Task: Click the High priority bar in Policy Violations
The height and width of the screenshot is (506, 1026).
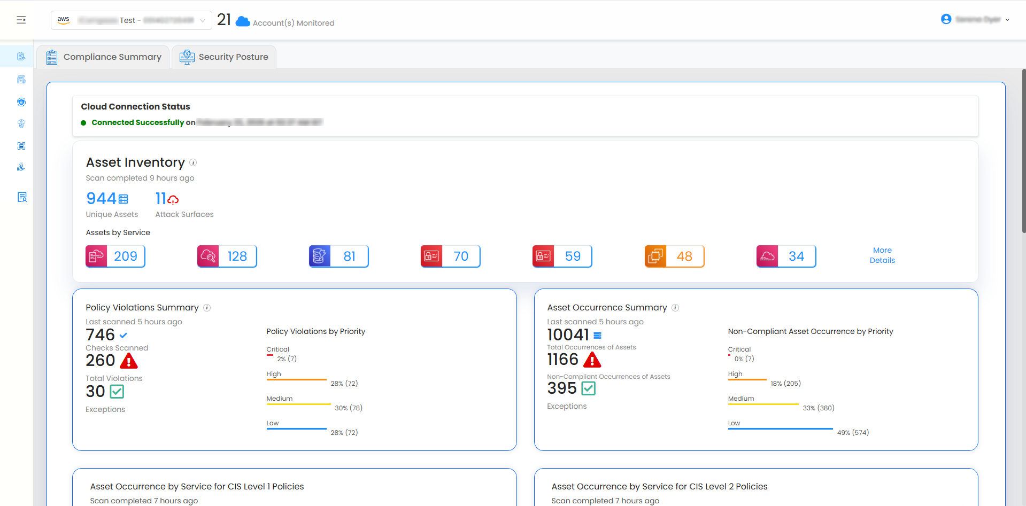Action: pyautogui.click(x=296, y=379)
